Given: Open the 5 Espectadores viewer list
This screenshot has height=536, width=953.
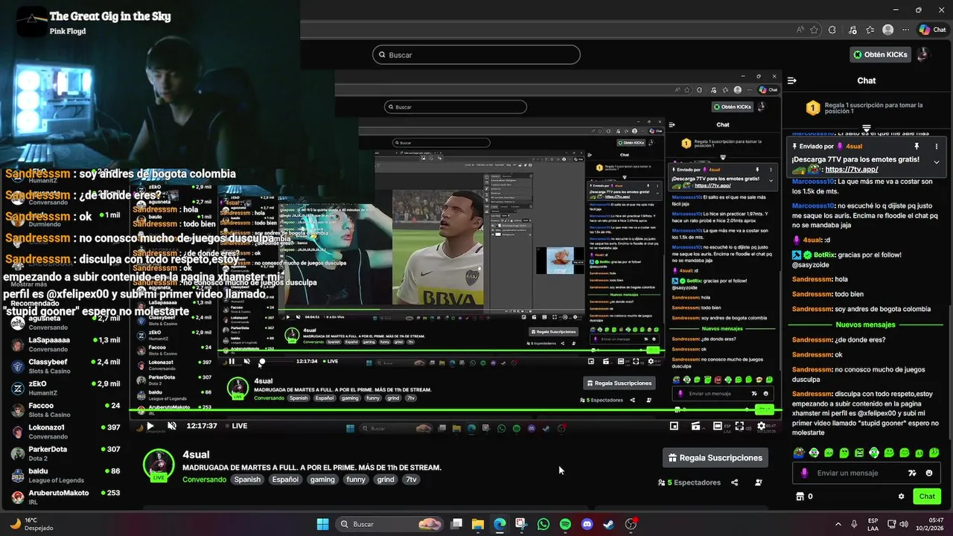Looking at the screenshot, I should (689, 482).
